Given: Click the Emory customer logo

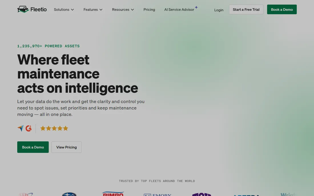Looking at the screenshot, I should click(157, 195).
